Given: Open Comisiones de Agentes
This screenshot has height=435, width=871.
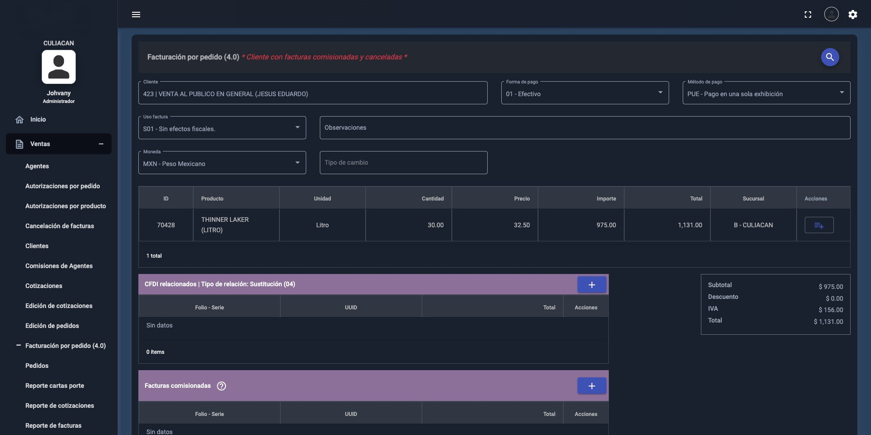Looking at the screenshot, I should 59,266.
